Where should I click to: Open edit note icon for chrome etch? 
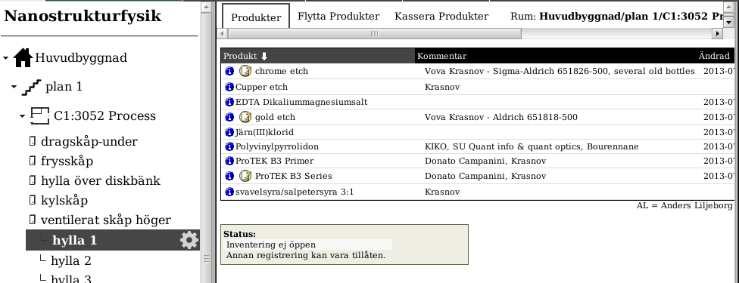click(x=245, y=71)
